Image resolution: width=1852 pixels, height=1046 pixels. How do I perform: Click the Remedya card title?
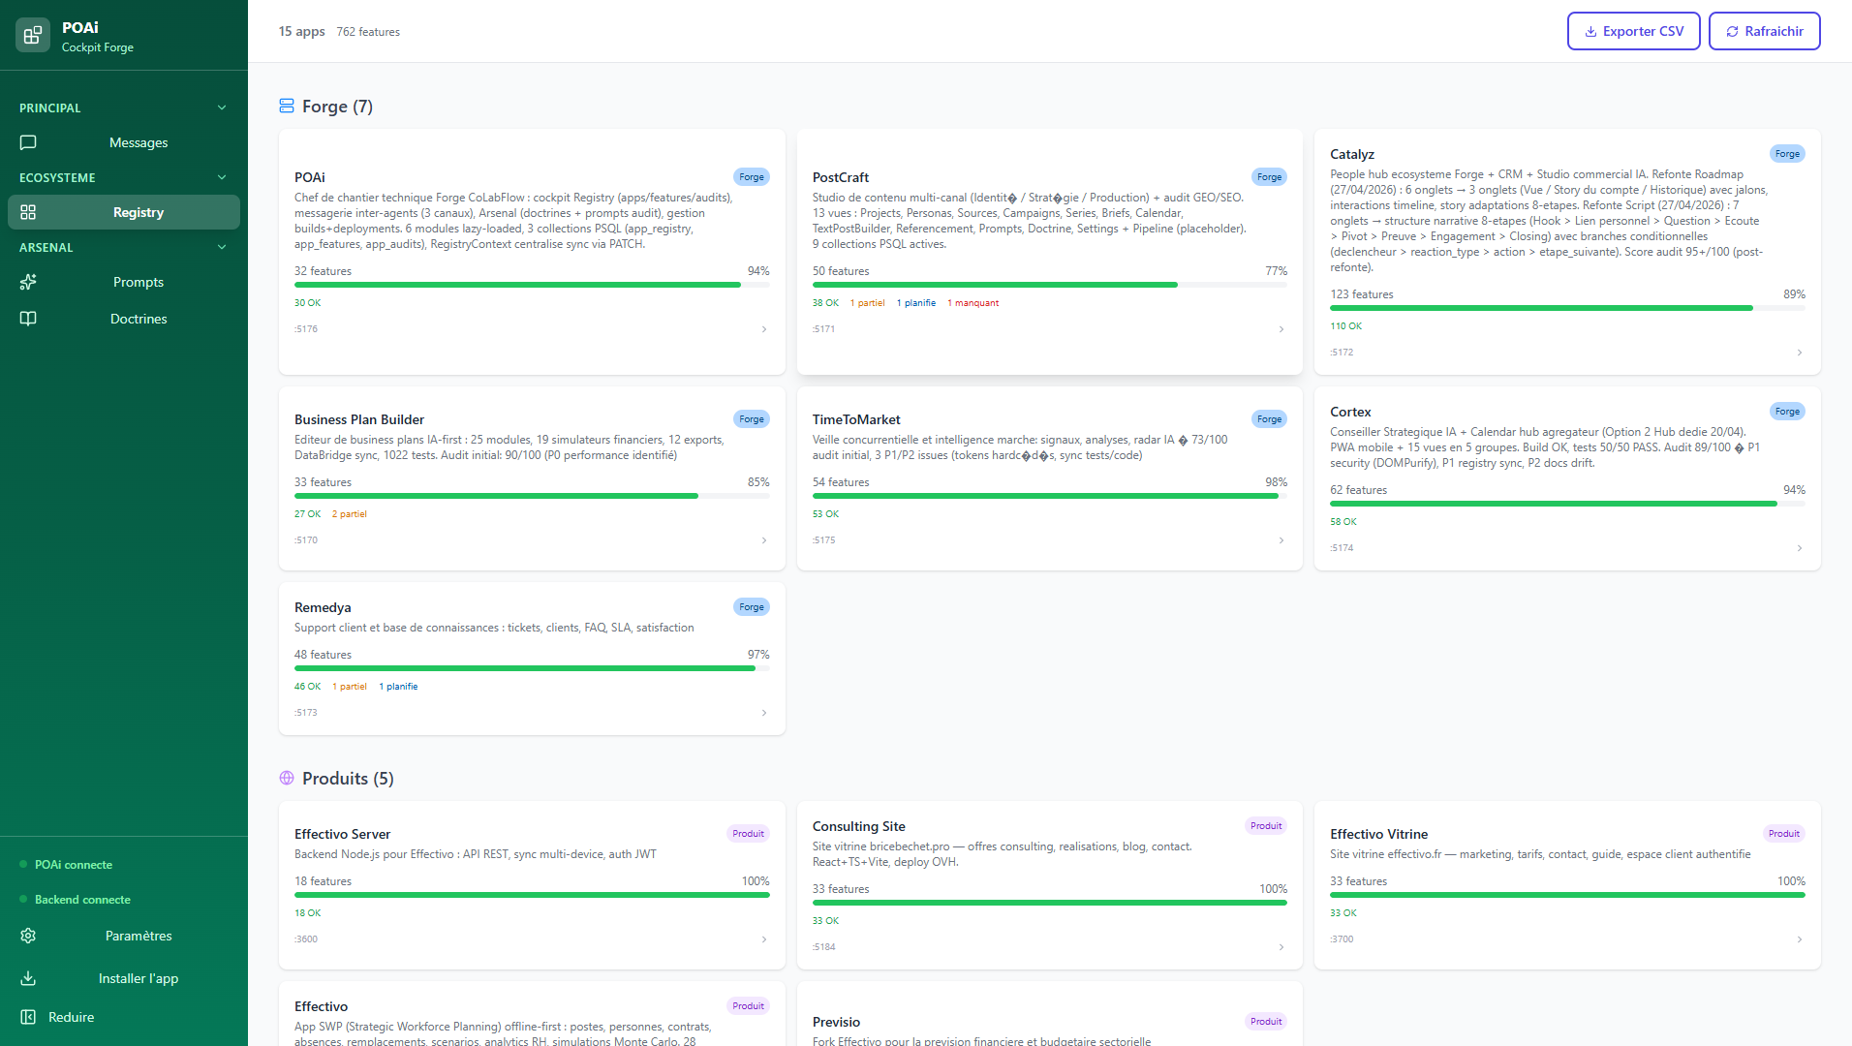tap(323, 607)
